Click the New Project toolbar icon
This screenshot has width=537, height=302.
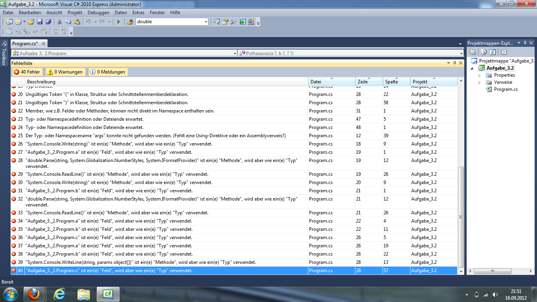coord(9,22)
